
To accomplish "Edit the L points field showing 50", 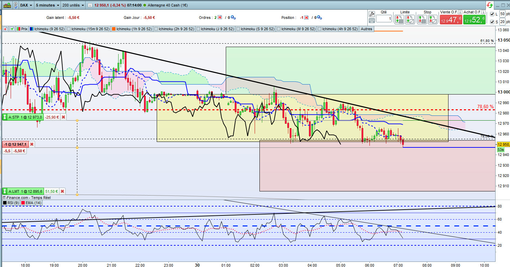I will [502, 14].
